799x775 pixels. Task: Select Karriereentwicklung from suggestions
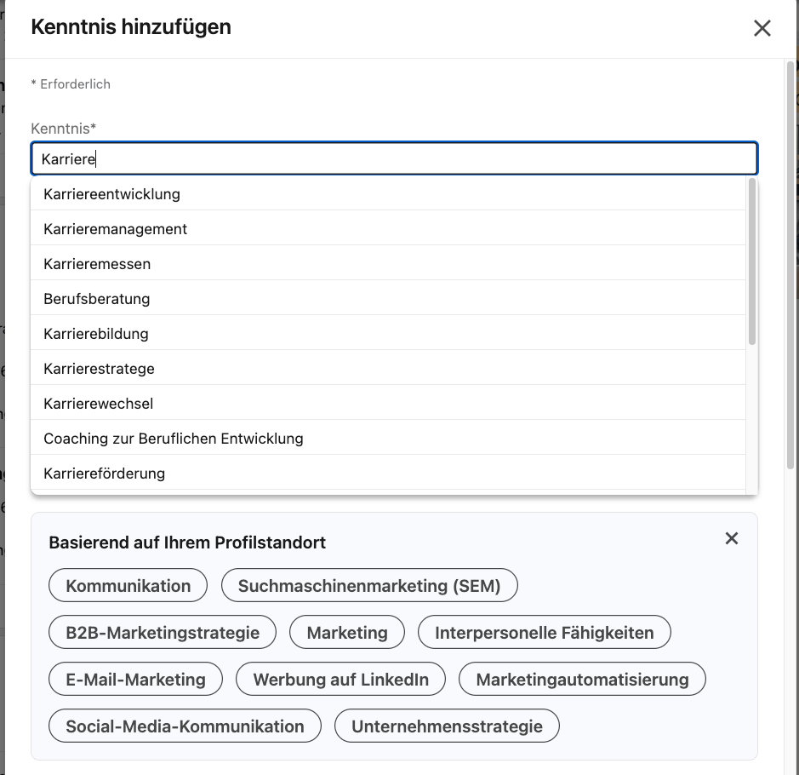tap(112, 194)
